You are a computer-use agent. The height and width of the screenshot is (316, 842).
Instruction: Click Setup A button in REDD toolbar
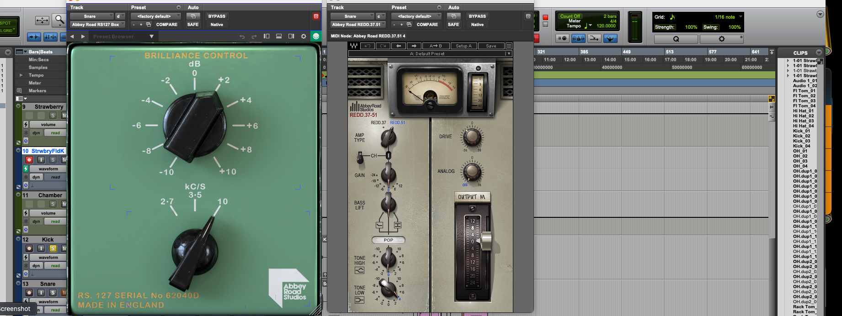pos(464,46)
